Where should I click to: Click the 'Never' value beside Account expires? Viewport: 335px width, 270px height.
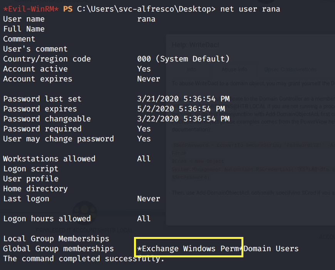(149, 79)
